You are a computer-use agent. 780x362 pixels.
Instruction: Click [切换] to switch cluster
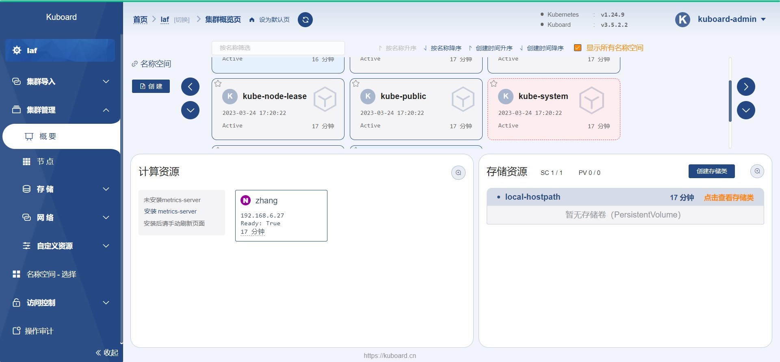click(182, 20)
